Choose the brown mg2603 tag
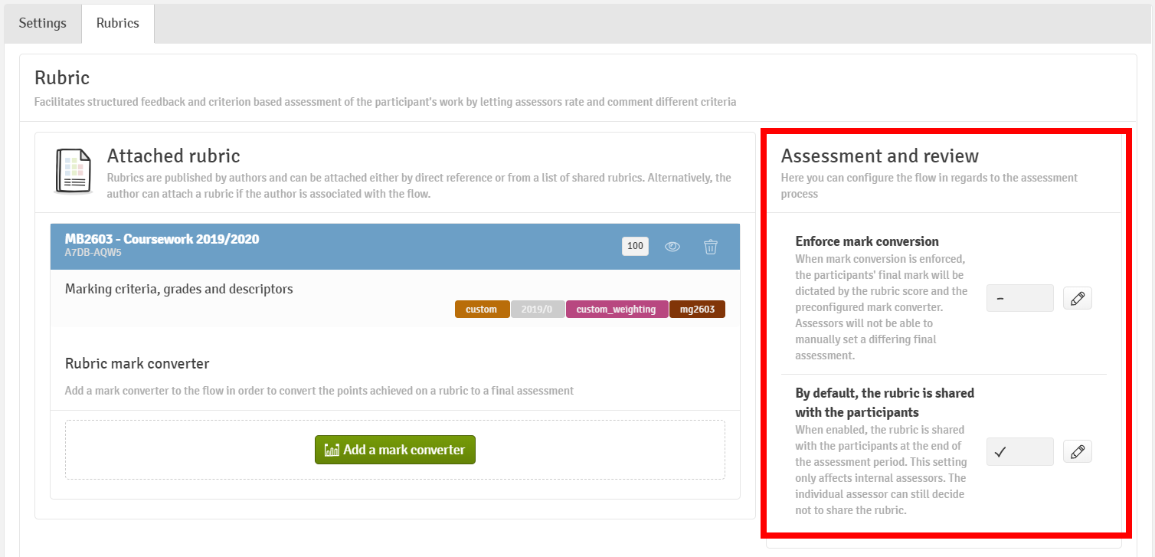The image size is (1155, 557). 697,310
